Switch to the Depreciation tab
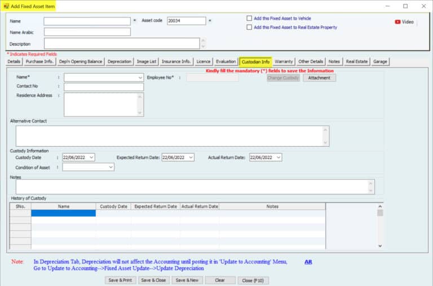The image size is (433, 286). [120, 61]
